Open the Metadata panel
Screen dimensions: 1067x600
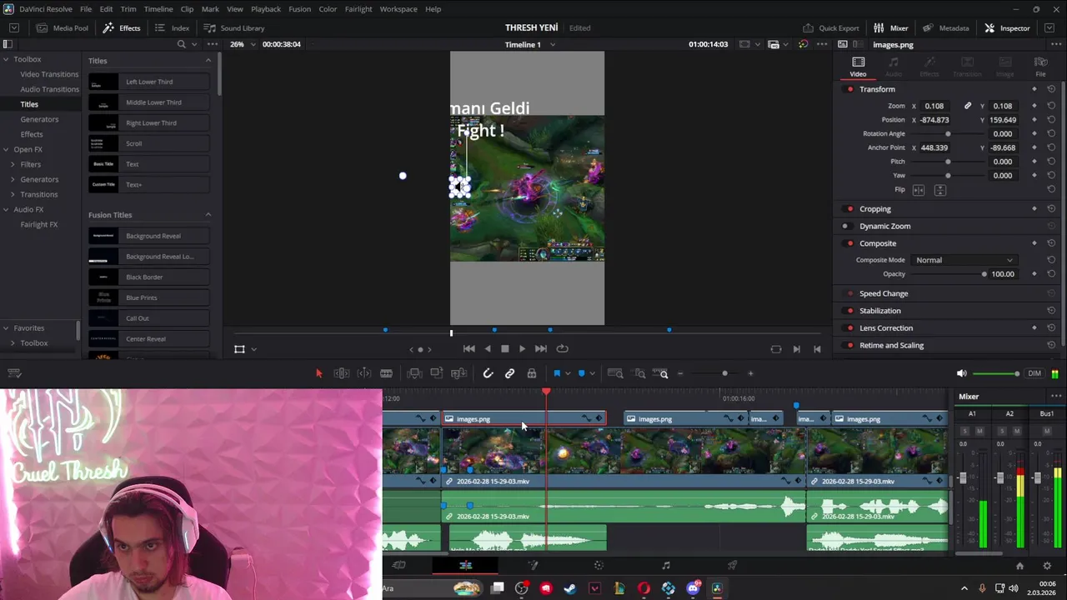pos(945,28)
